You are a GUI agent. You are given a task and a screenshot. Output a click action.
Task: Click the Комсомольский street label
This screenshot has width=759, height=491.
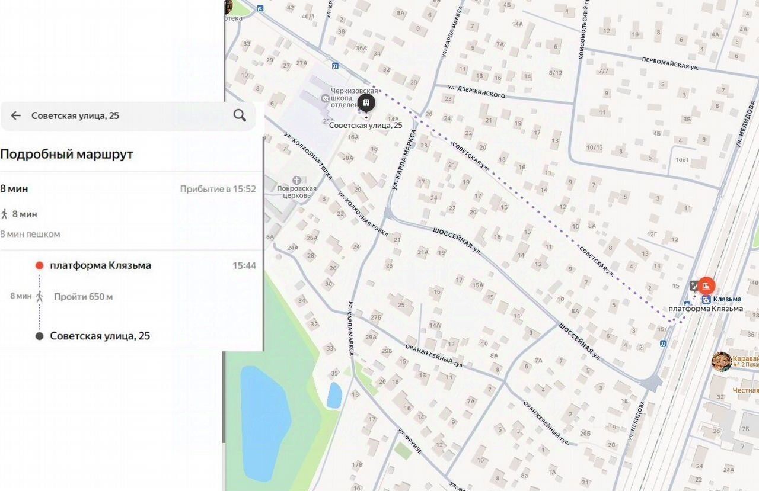pyautogui.click(x=584, y=30)
